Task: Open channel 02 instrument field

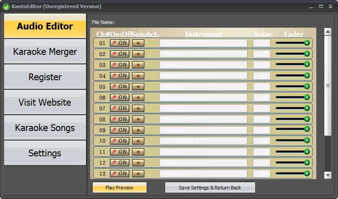Action: pos(203,54)
